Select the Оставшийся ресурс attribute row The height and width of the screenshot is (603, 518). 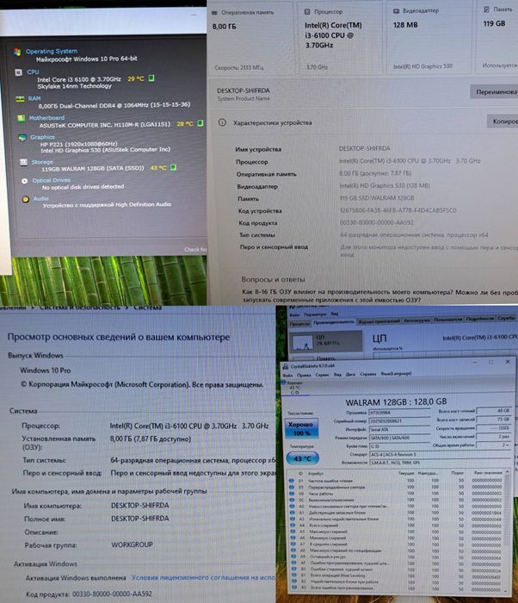(x=397, y=556)
